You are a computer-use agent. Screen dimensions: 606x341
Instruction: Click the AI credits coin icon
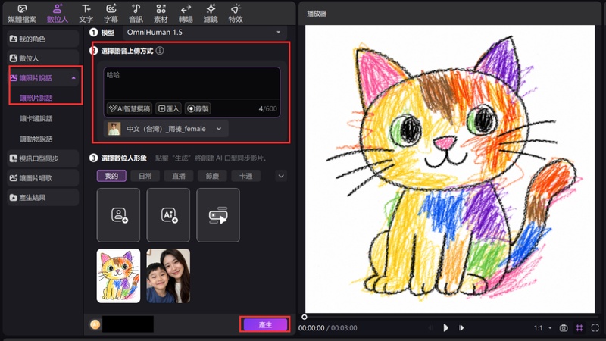click(95, 324)
